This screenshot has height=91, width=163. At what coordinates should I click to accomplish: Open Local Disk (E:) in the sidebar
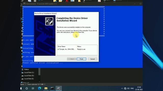tap(29, 79)
